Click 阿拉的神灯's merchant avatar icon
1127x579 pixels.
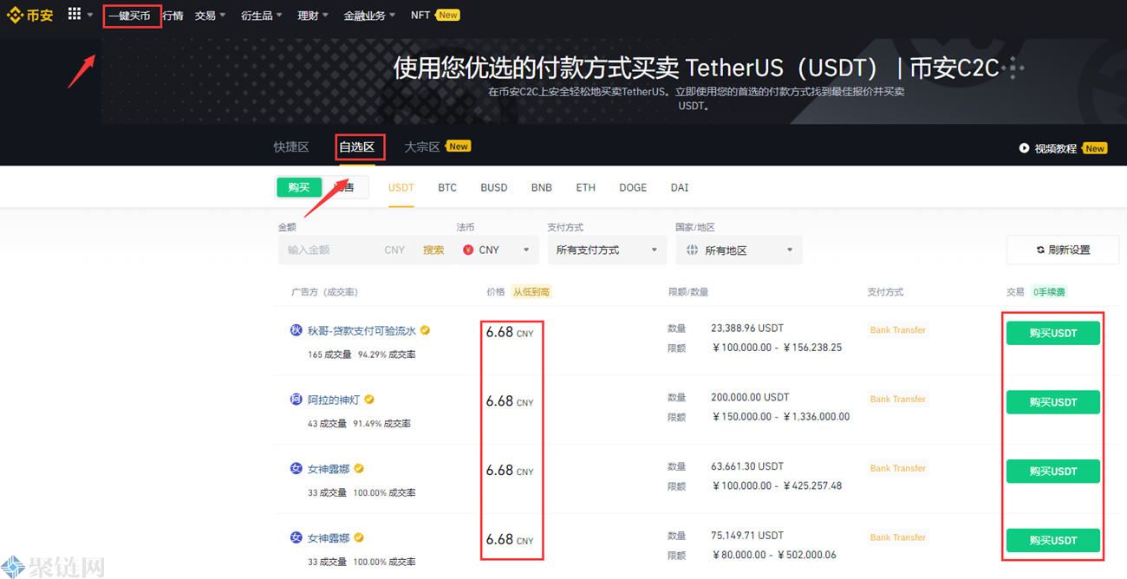[295, 400]
